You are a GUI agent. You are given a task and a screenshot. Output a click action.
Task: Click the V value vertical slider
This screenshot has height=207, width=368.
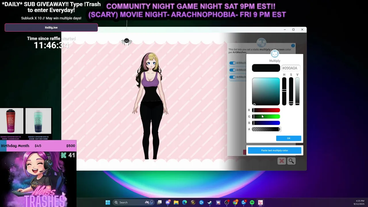pyautogui.click(x=297, y=91)
